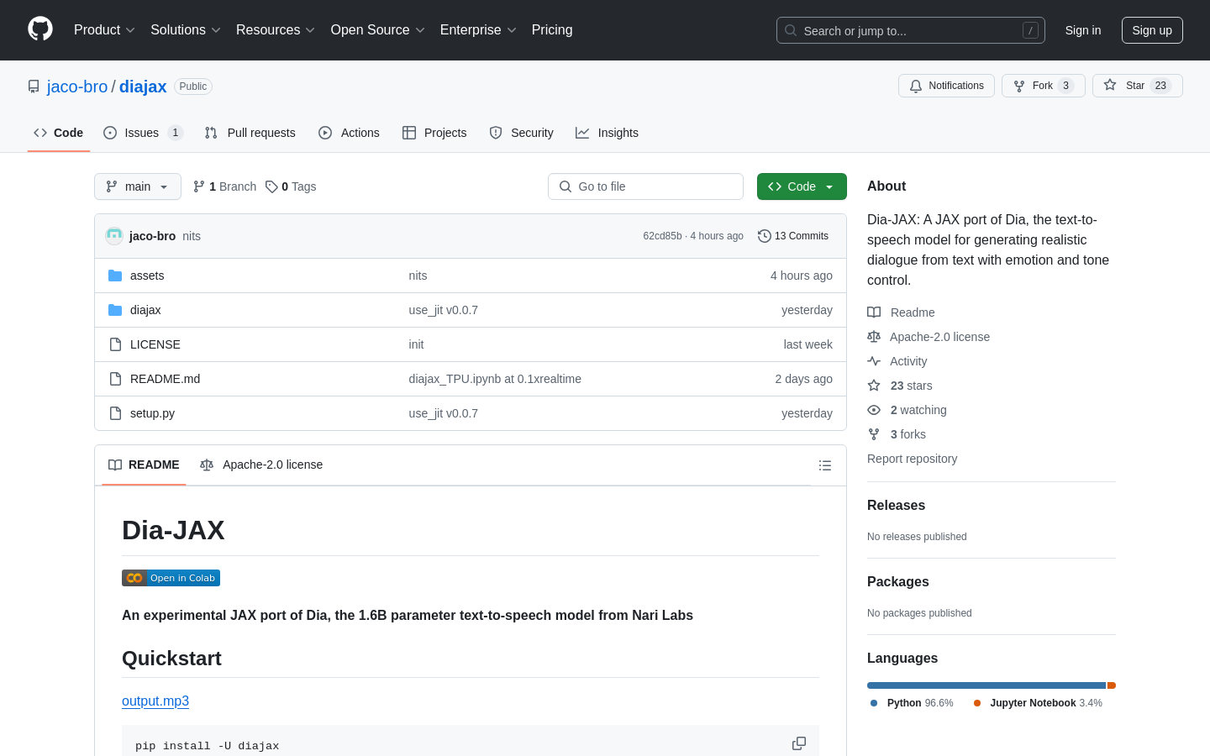This screenshot has height=756, width=1210.
Task: Open the output.mp3 link
Action: (155, 701)
